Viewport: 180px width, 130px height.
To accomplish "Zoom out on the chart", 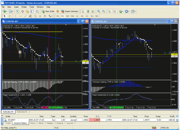I will tap(103, 11).
